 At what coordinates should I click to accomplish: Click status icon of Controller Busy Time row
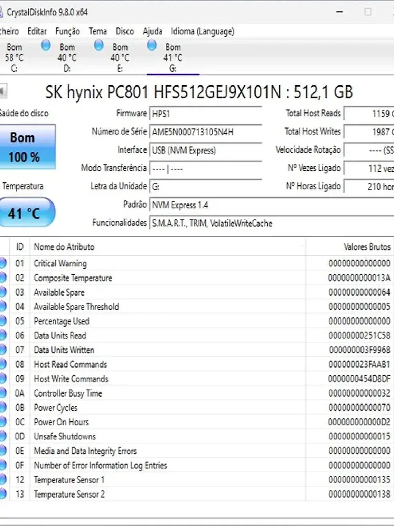(x=3, y=393)
